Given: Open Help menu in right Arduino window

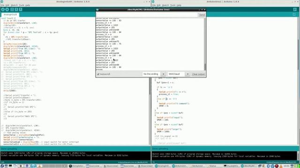Looking at the screenshot, I should click(179, 5).
